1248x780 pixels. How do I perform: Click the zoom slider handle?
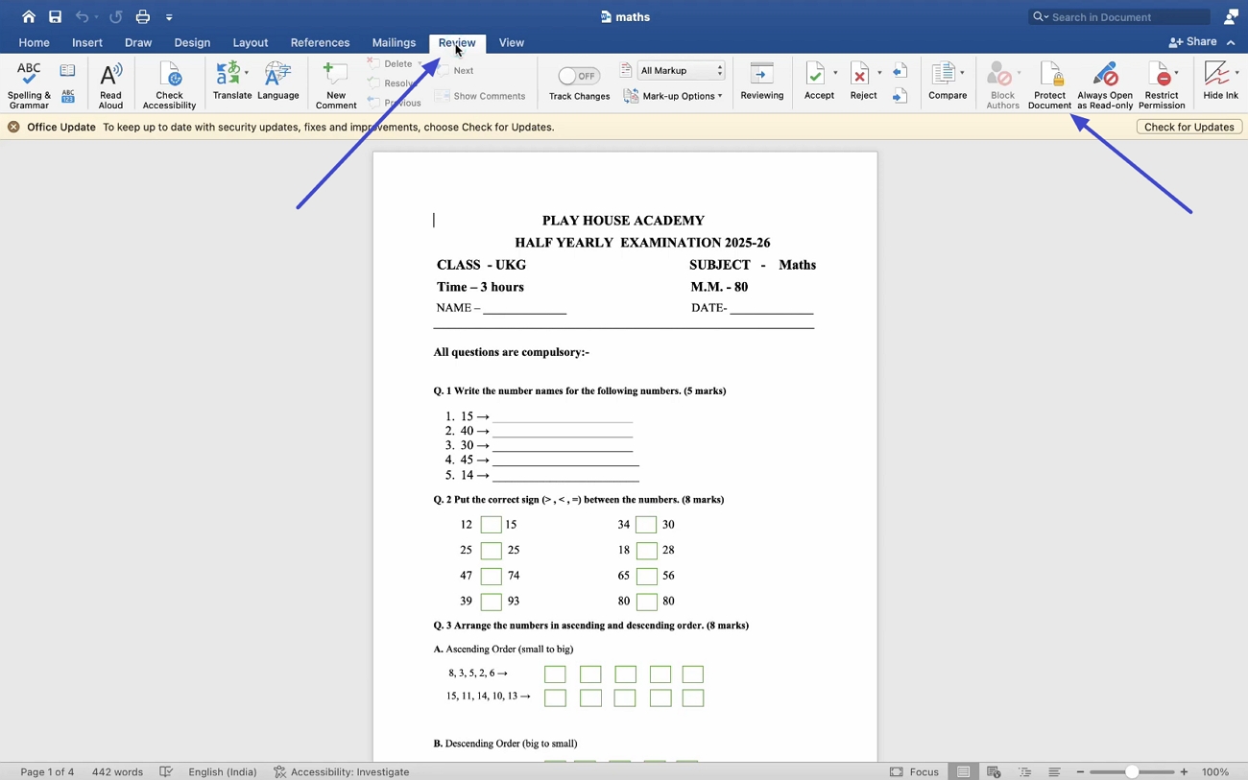(1132, 771)
